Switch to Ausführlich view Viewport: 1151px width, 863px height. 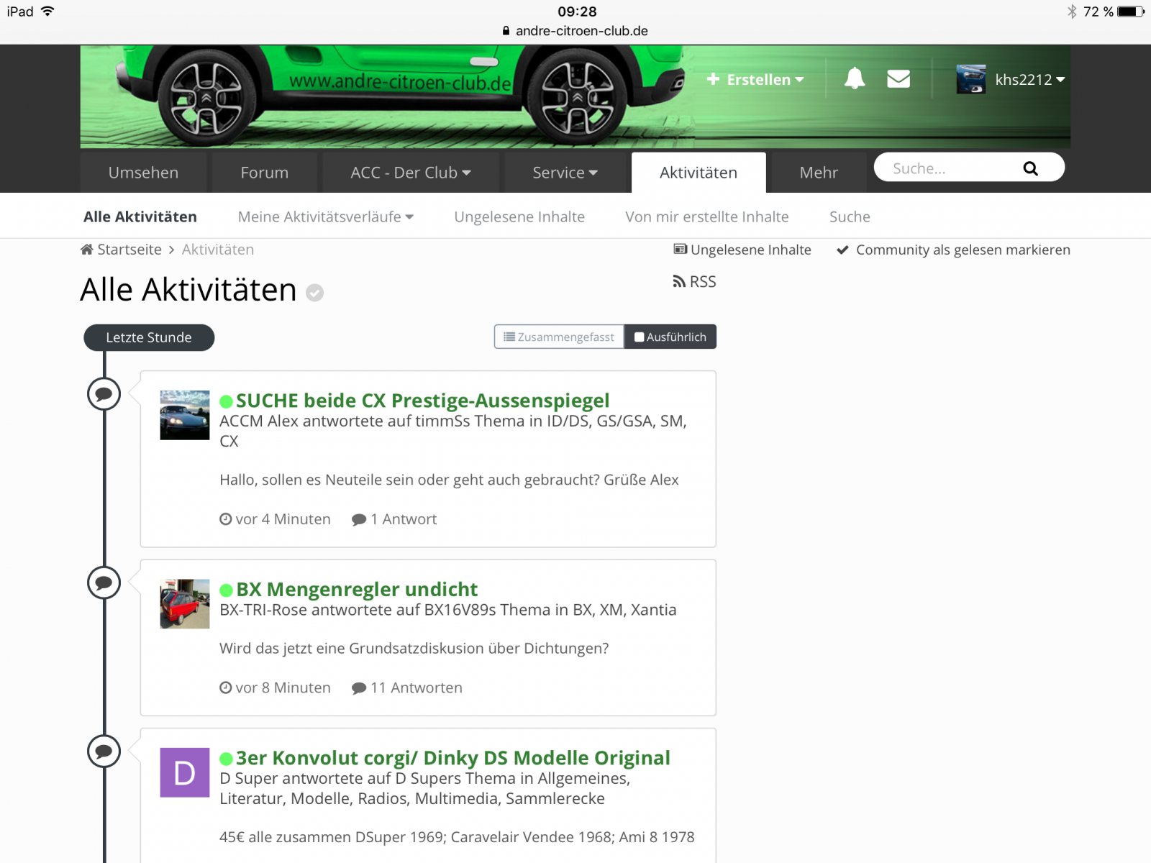670,337
